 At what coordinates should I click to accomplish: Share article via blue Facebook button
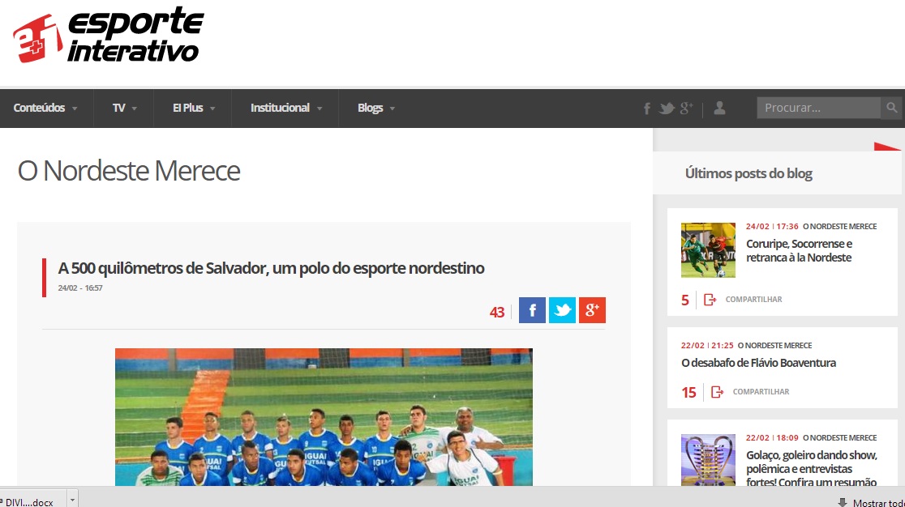532,310
